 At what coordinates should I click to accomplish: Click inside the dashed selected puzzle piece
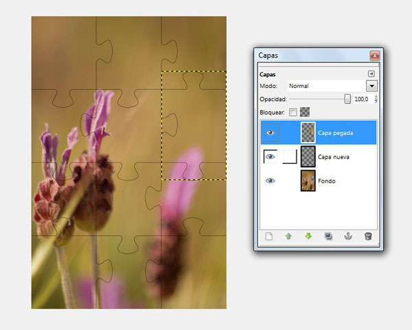[194, 126]
